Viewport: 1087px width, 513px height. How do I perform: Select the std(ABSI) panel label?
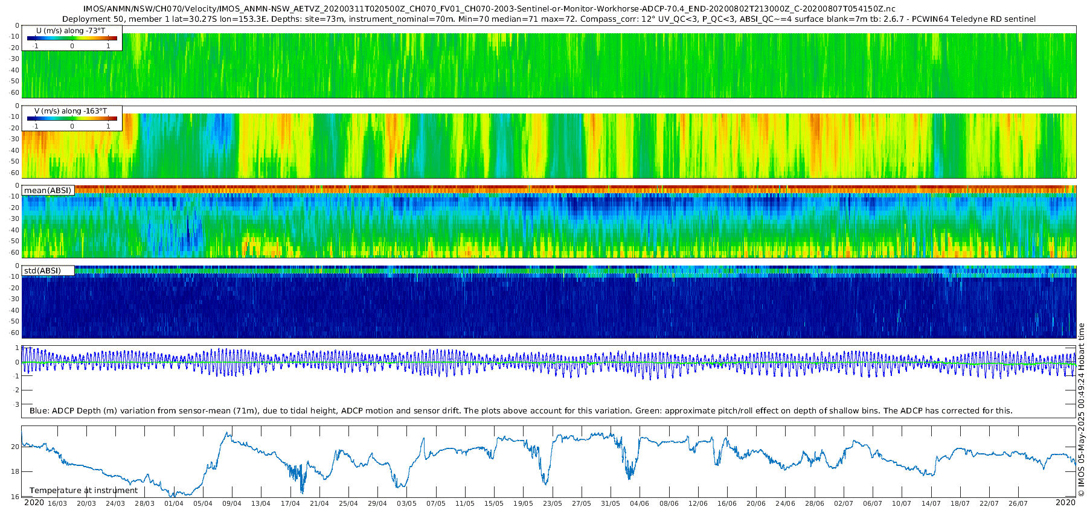(x=48, y=270)
